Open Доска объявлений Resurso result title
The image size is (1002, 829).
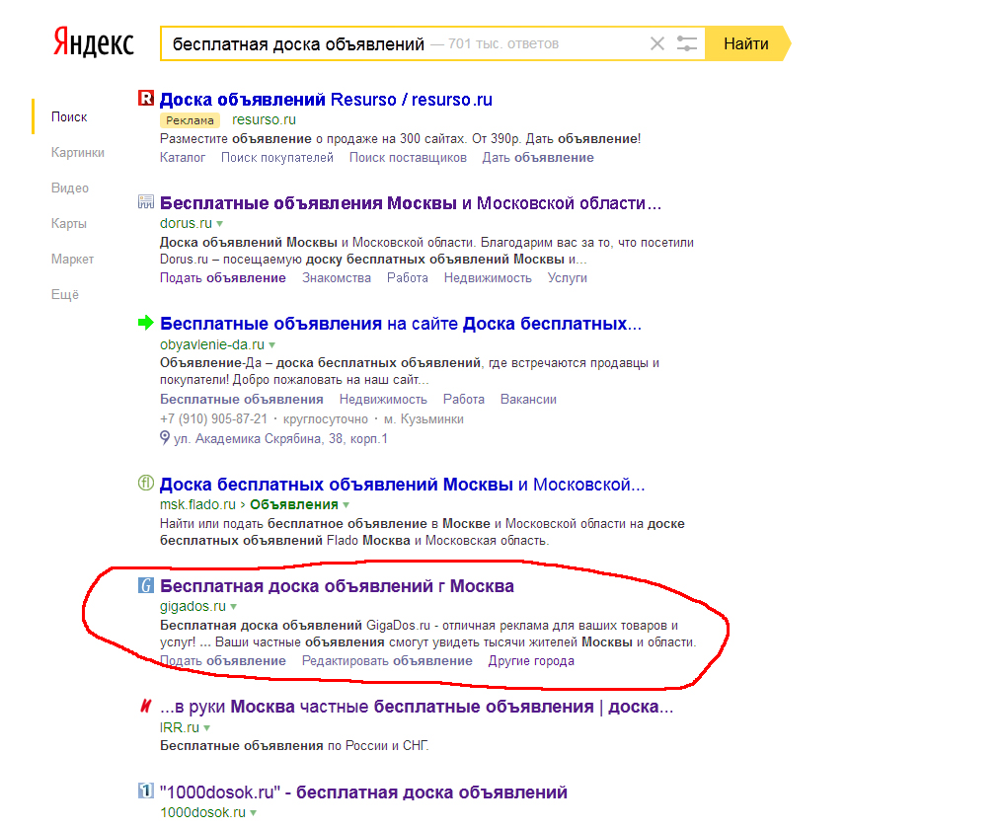[326, 100]
